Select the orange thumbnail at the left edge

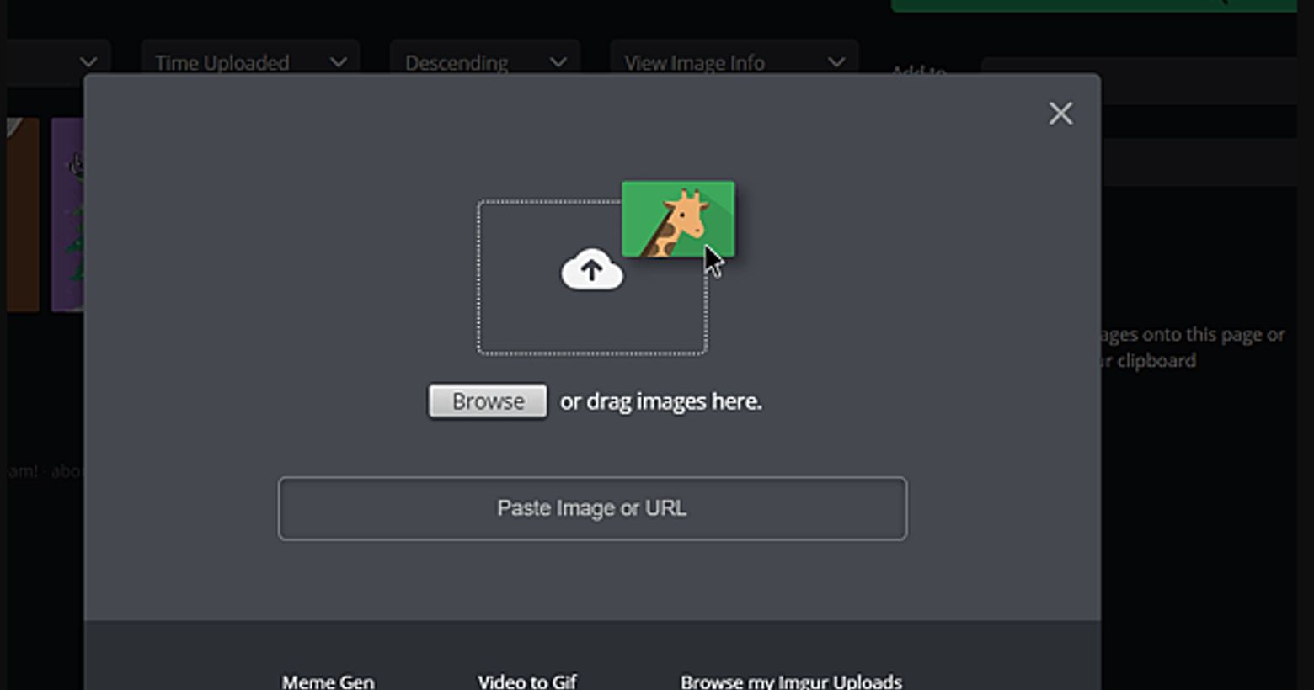[23, 215]
